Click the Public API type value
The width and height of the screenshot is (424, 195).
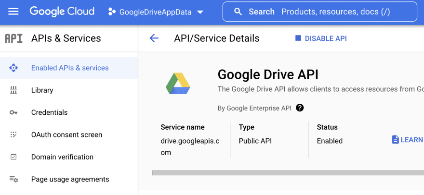pyautogui.click(x=255, y=141)
